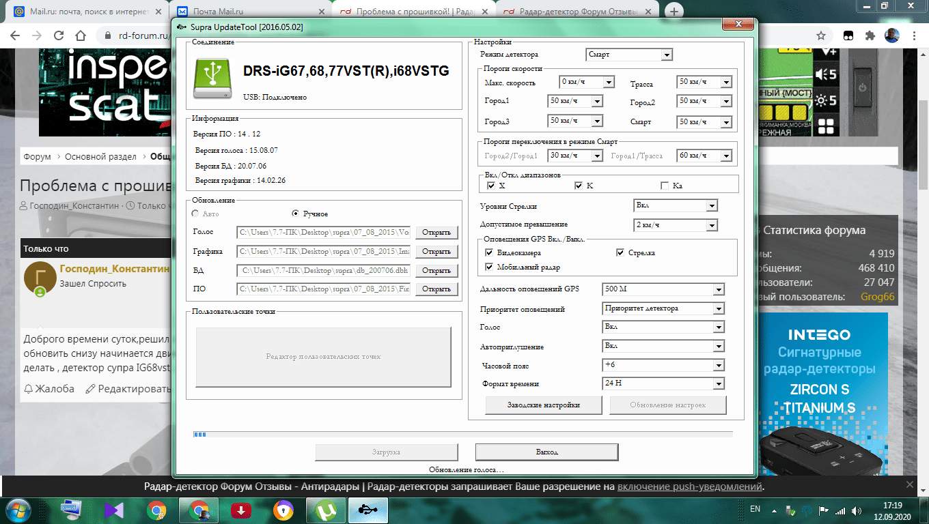Click the volume speaker tray icon

[x=858, y=510]
